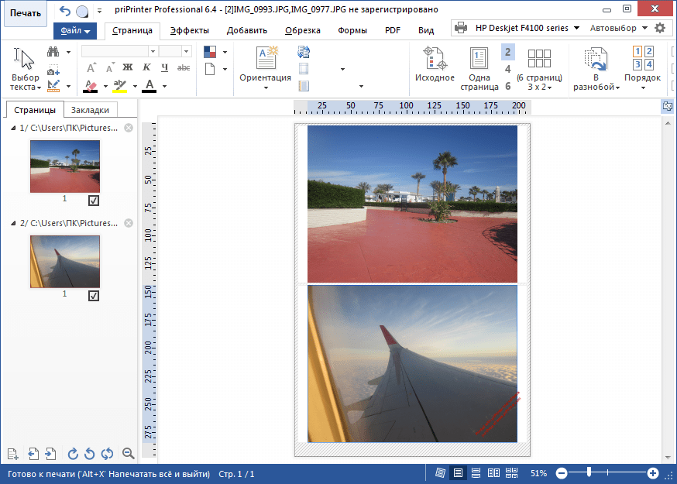Click the zoom out minus button
This screenshot has height=484, width=677.
point(562,474)
